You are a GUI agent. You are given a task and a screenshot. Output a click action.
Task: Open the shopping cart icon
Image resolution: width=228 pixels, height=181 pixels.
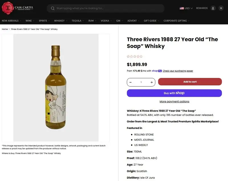point(221,8)
